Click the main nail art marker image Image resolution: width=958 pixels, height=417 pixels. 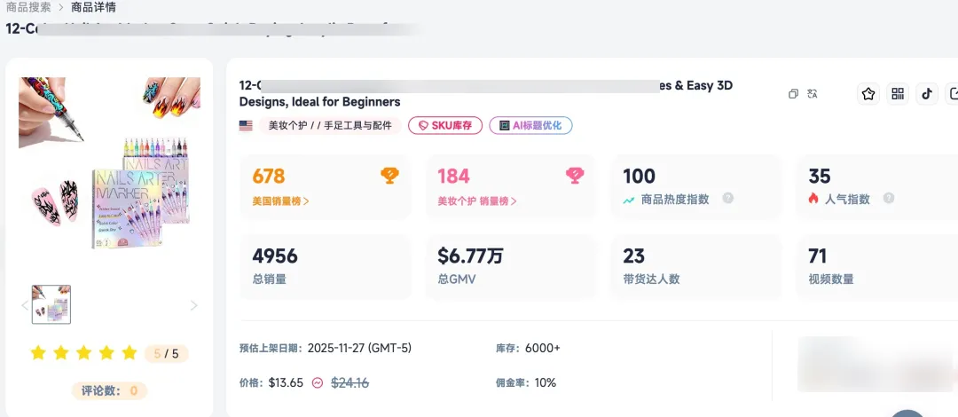[109, 165]
